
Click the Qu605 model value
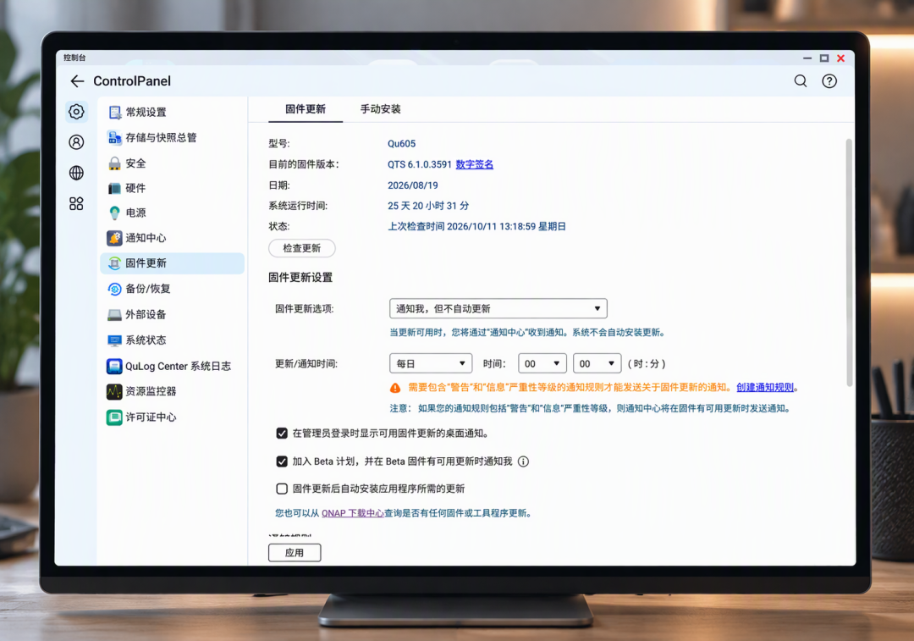(x=402, y=143)
